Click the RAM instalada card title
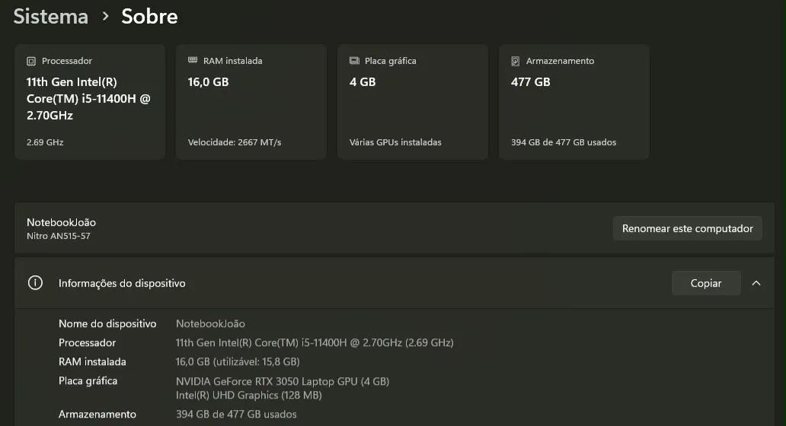 click(x=232, y=61)
